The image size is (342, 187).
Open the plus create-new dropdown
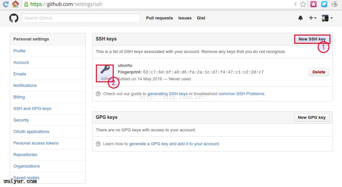pos(312,18)
